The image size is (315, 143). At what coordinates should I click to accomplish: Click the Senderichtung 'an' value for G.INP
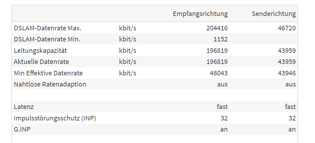pyautogui.click(x=292, y=129)
